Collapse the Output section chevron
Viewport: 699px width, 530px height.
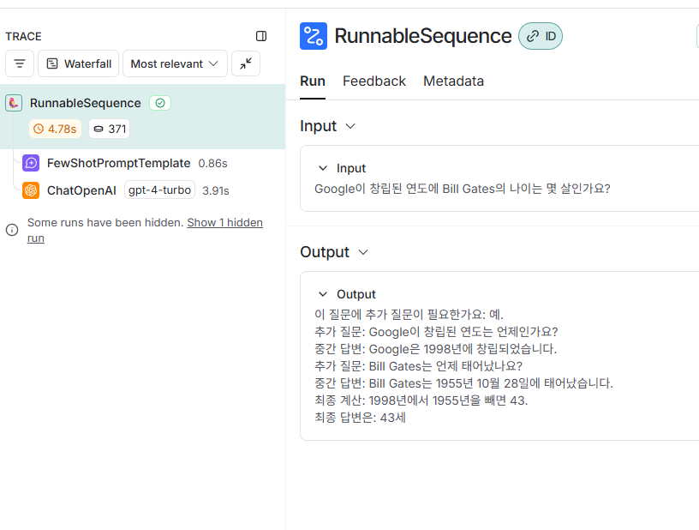tap(363, 252)
